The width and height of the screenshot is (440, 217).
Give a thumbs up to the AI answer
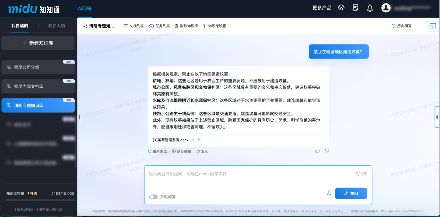pos(317,151)
